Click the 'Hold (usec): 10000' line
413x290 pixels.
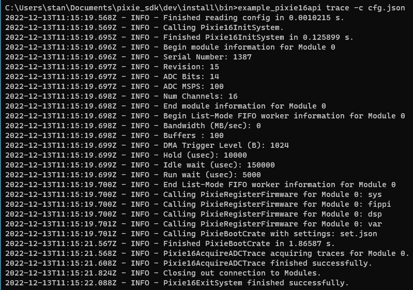pyautogui.click(x=126, y=155)
